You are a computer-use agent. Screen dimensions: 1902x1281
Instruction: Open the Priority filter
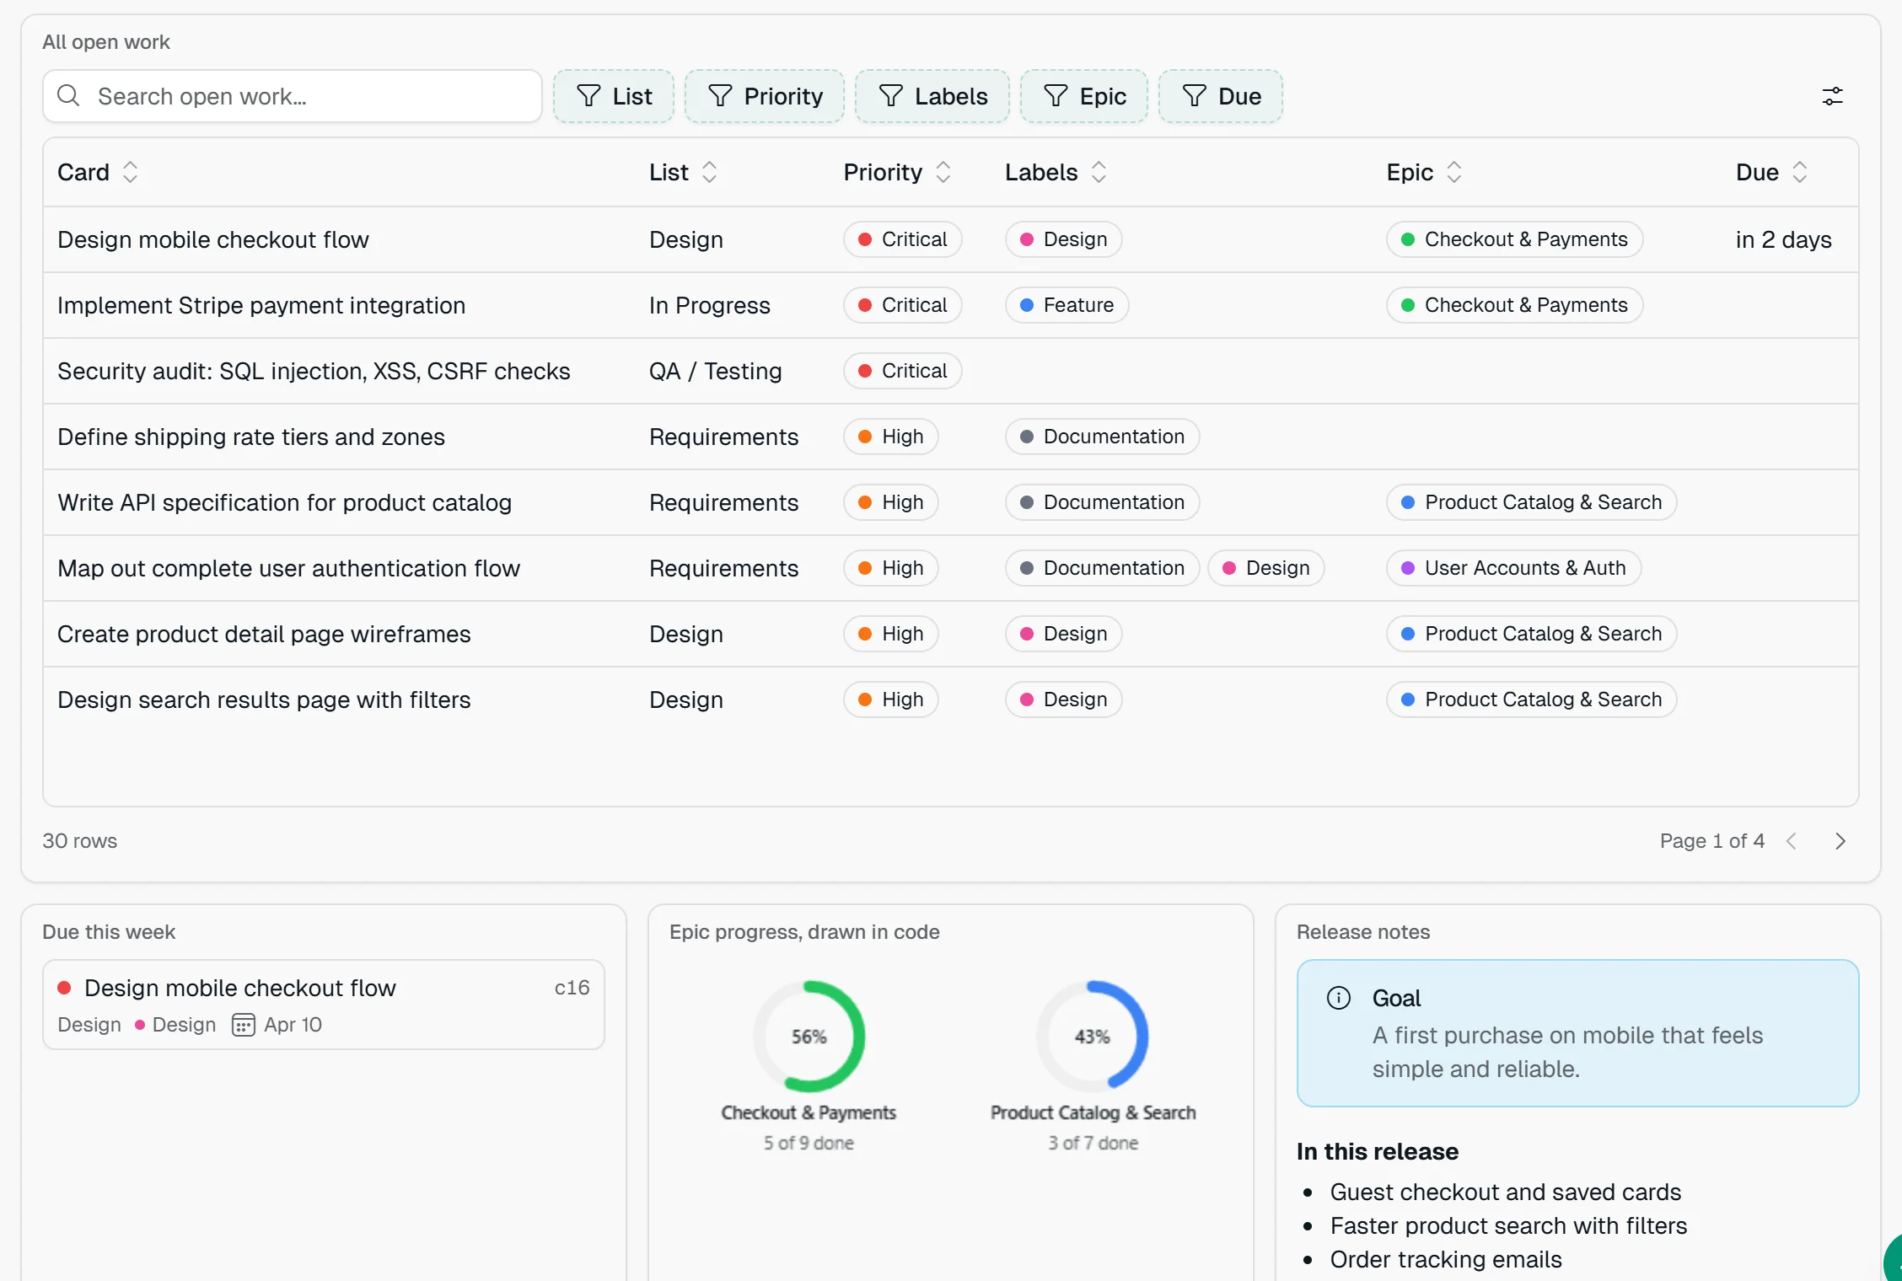(x=765, y=96)
